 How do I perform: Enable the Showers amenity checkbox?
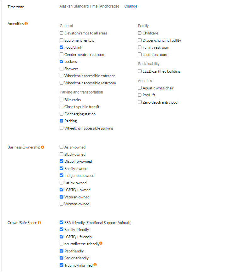point(61,69)
